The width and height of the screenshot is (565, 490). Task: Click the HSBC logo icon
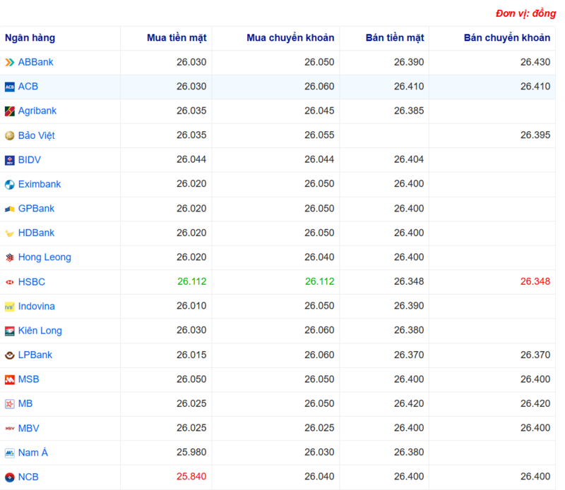tap(10, 282)
